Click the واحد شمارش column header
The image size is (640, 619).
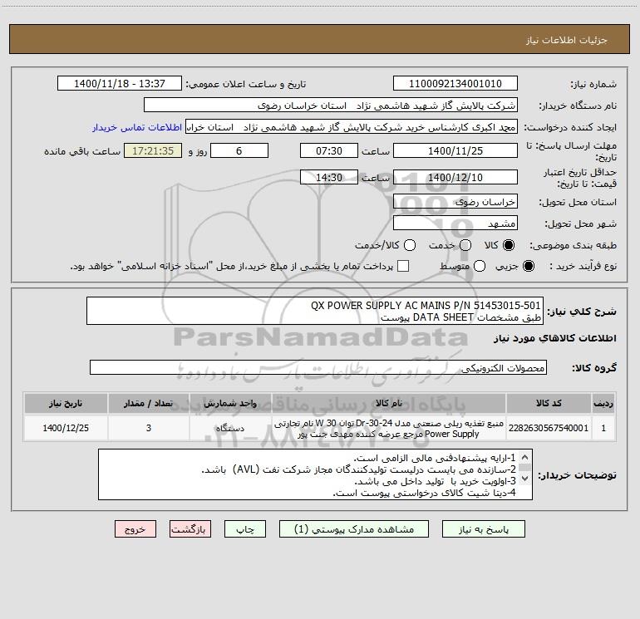230,403
